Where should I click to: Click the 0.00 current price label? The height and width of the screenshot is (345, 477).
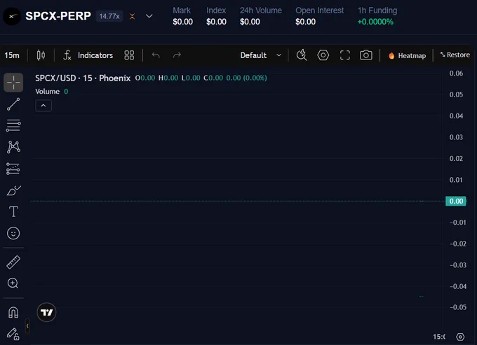[x=456, y=201]
